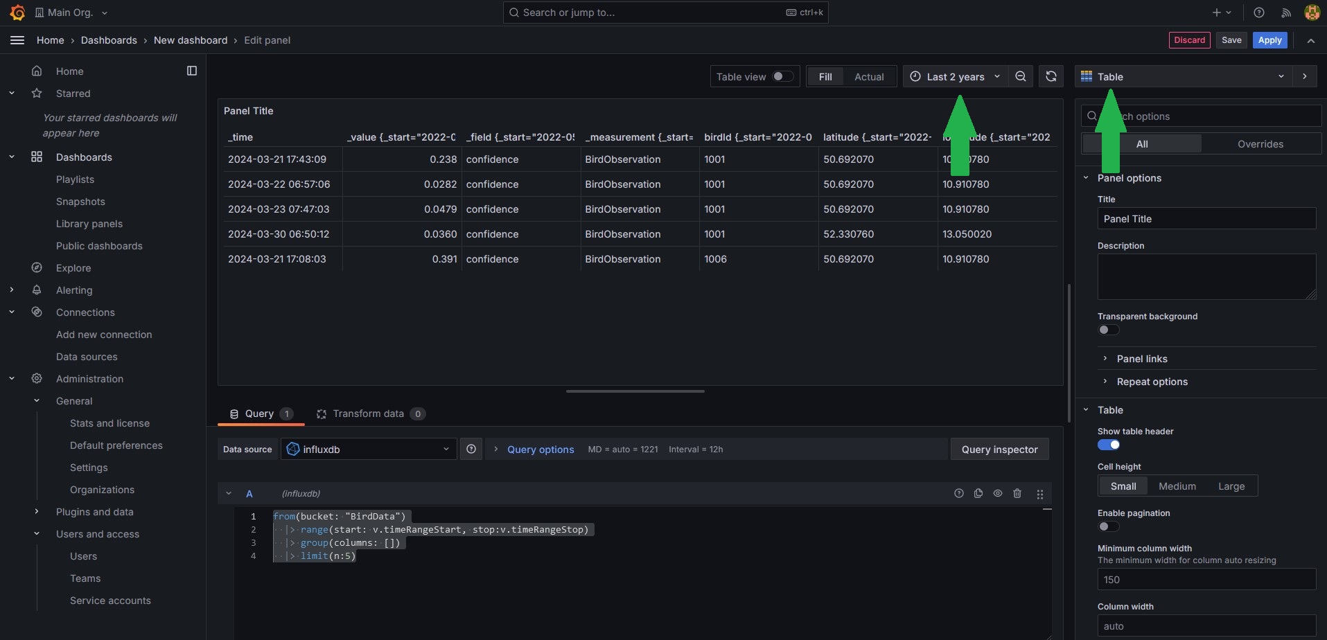The image size is (1327, 640).
Task: Open Playlists in sidebar
Action: pyautogui.click(x=75, y=179)
